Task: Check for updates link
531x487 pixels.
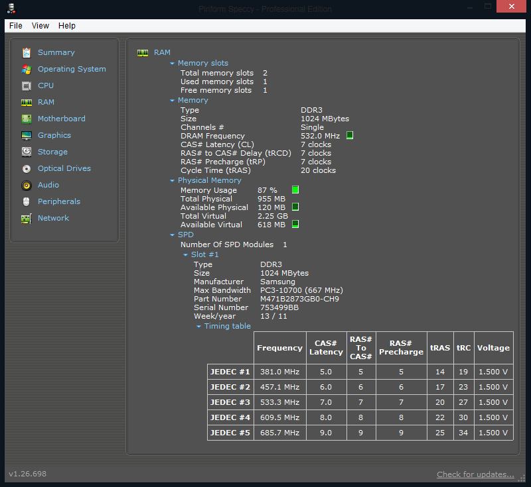Action: (475, 474)
